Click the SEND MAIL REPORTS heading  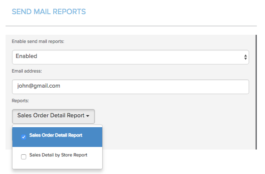49,12
